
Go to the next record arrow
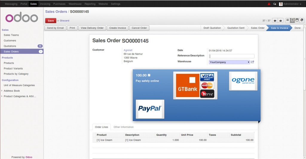281,21
